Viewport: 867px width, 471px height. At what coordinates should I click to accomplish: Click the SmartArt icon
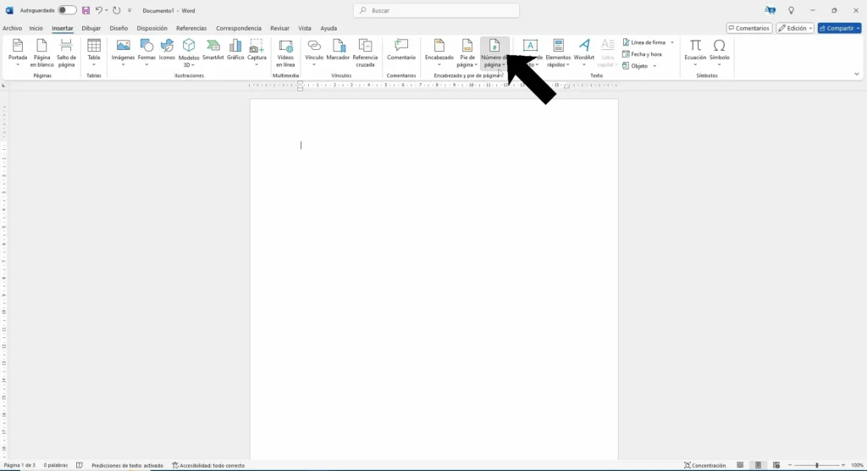[x=213, y=46]
